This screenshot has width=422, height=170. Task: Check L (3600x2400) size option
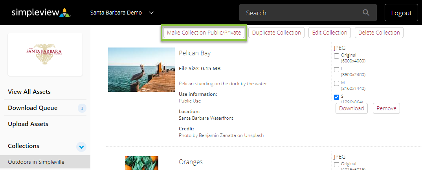[x=336, y=69]
